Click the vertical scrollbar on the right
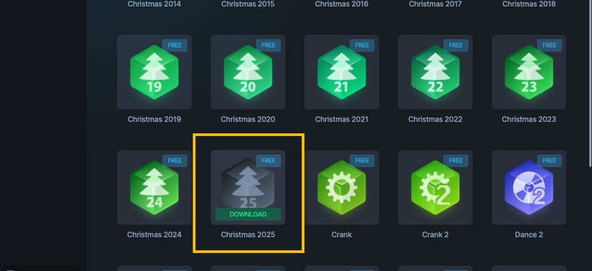 click(590, 83)
